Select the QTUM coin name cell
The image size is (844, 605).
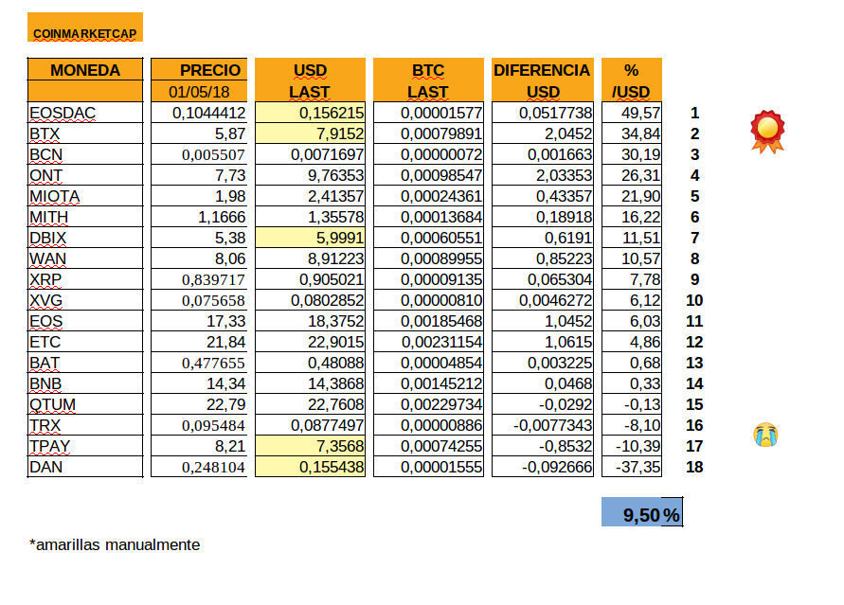click(x=85, y=405)
